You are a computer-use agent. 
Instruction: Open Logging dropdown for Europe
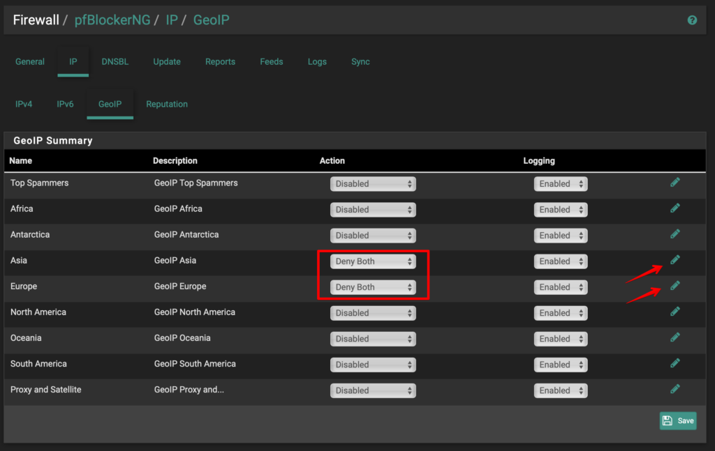[561, 287]
